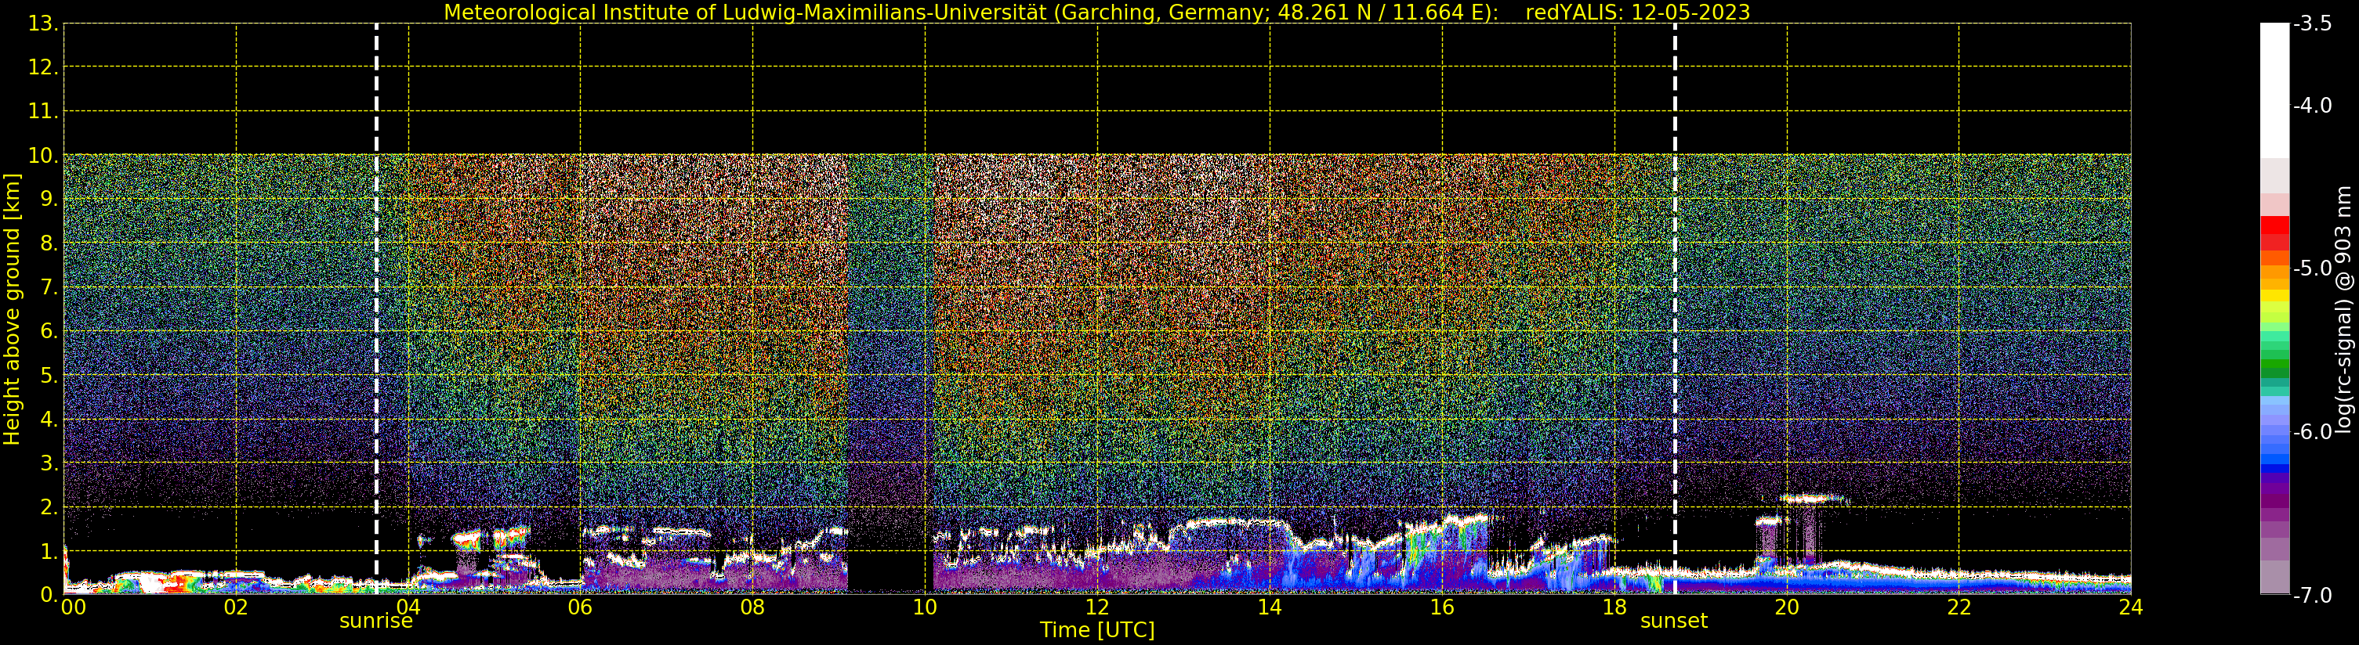2359x645 pixels.
Task: Click the '02' time axis tick label
Action: [235, 607]
